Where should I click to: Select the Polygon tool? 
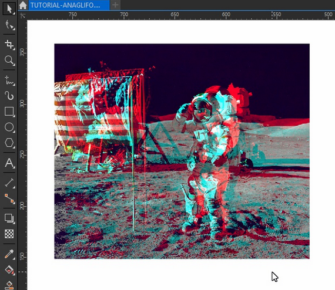[x=9, y=143]
